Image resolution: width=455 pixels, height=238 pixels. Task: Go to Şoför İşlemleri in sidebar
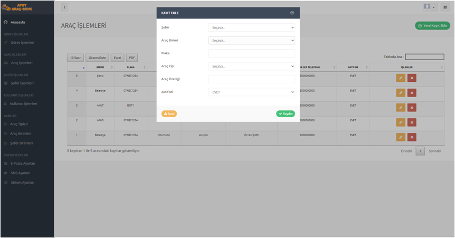point(22,83)
